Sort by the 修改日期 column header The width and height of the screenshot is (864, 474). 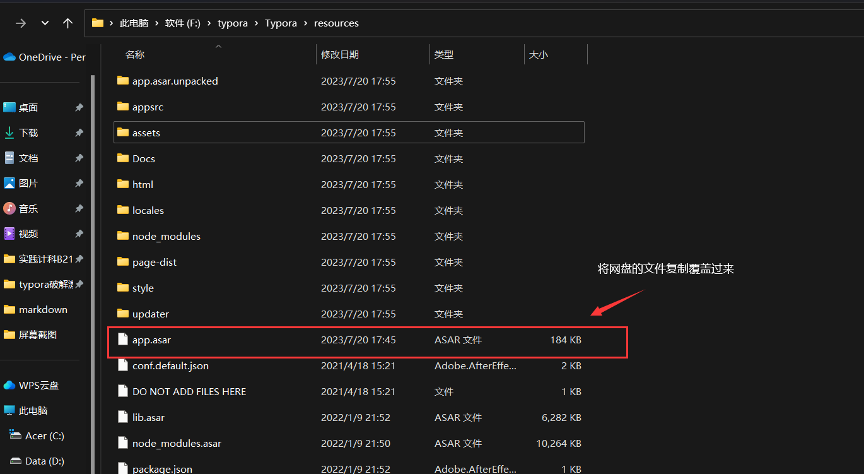point(340,55)
